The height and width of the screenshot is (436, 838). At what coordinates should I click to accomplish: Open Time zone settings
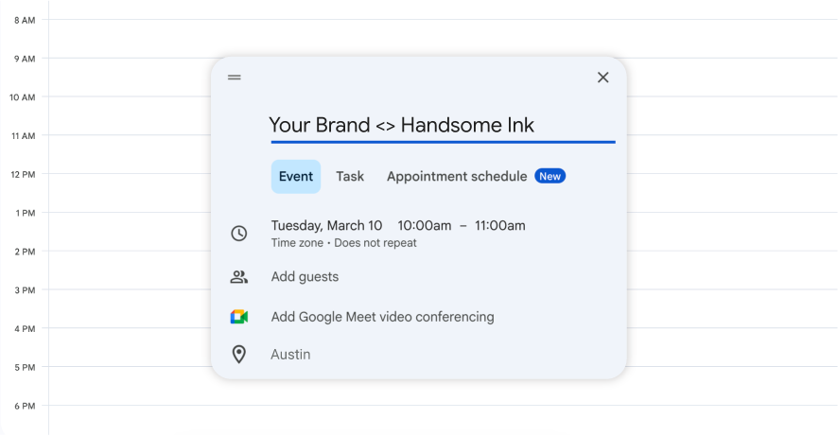pos(297,242)
